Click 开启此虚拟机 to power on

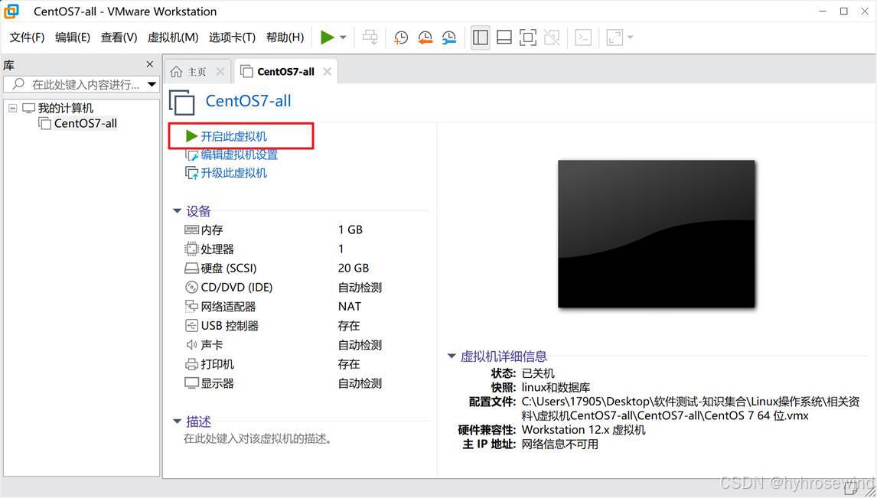[x=234, y=136]
